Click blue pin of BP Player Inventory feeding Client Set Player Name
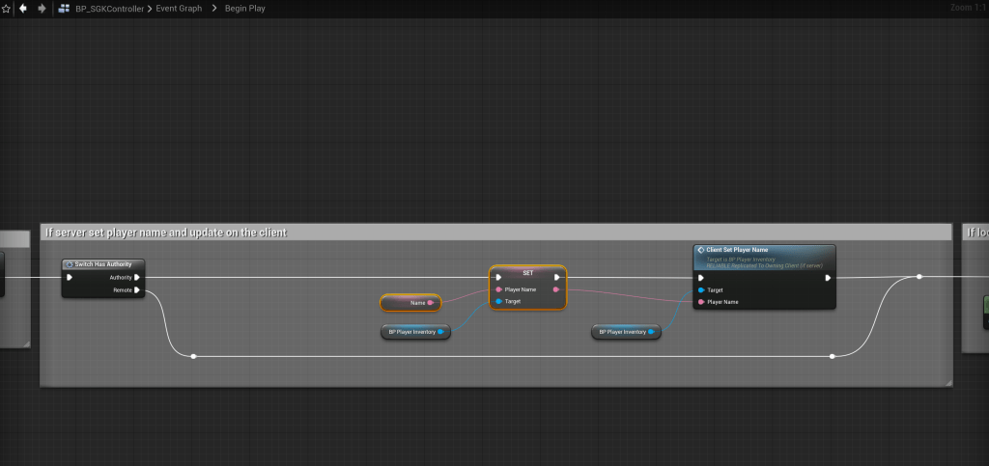Viewport: 989px width, 466px height. pos(651,332)
